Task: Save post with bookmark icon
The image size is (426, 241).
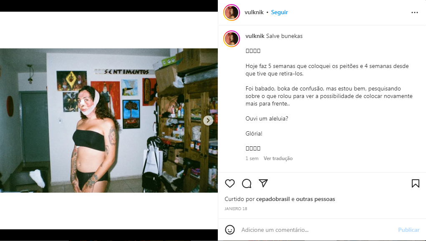Action: [x=416, y=183]
